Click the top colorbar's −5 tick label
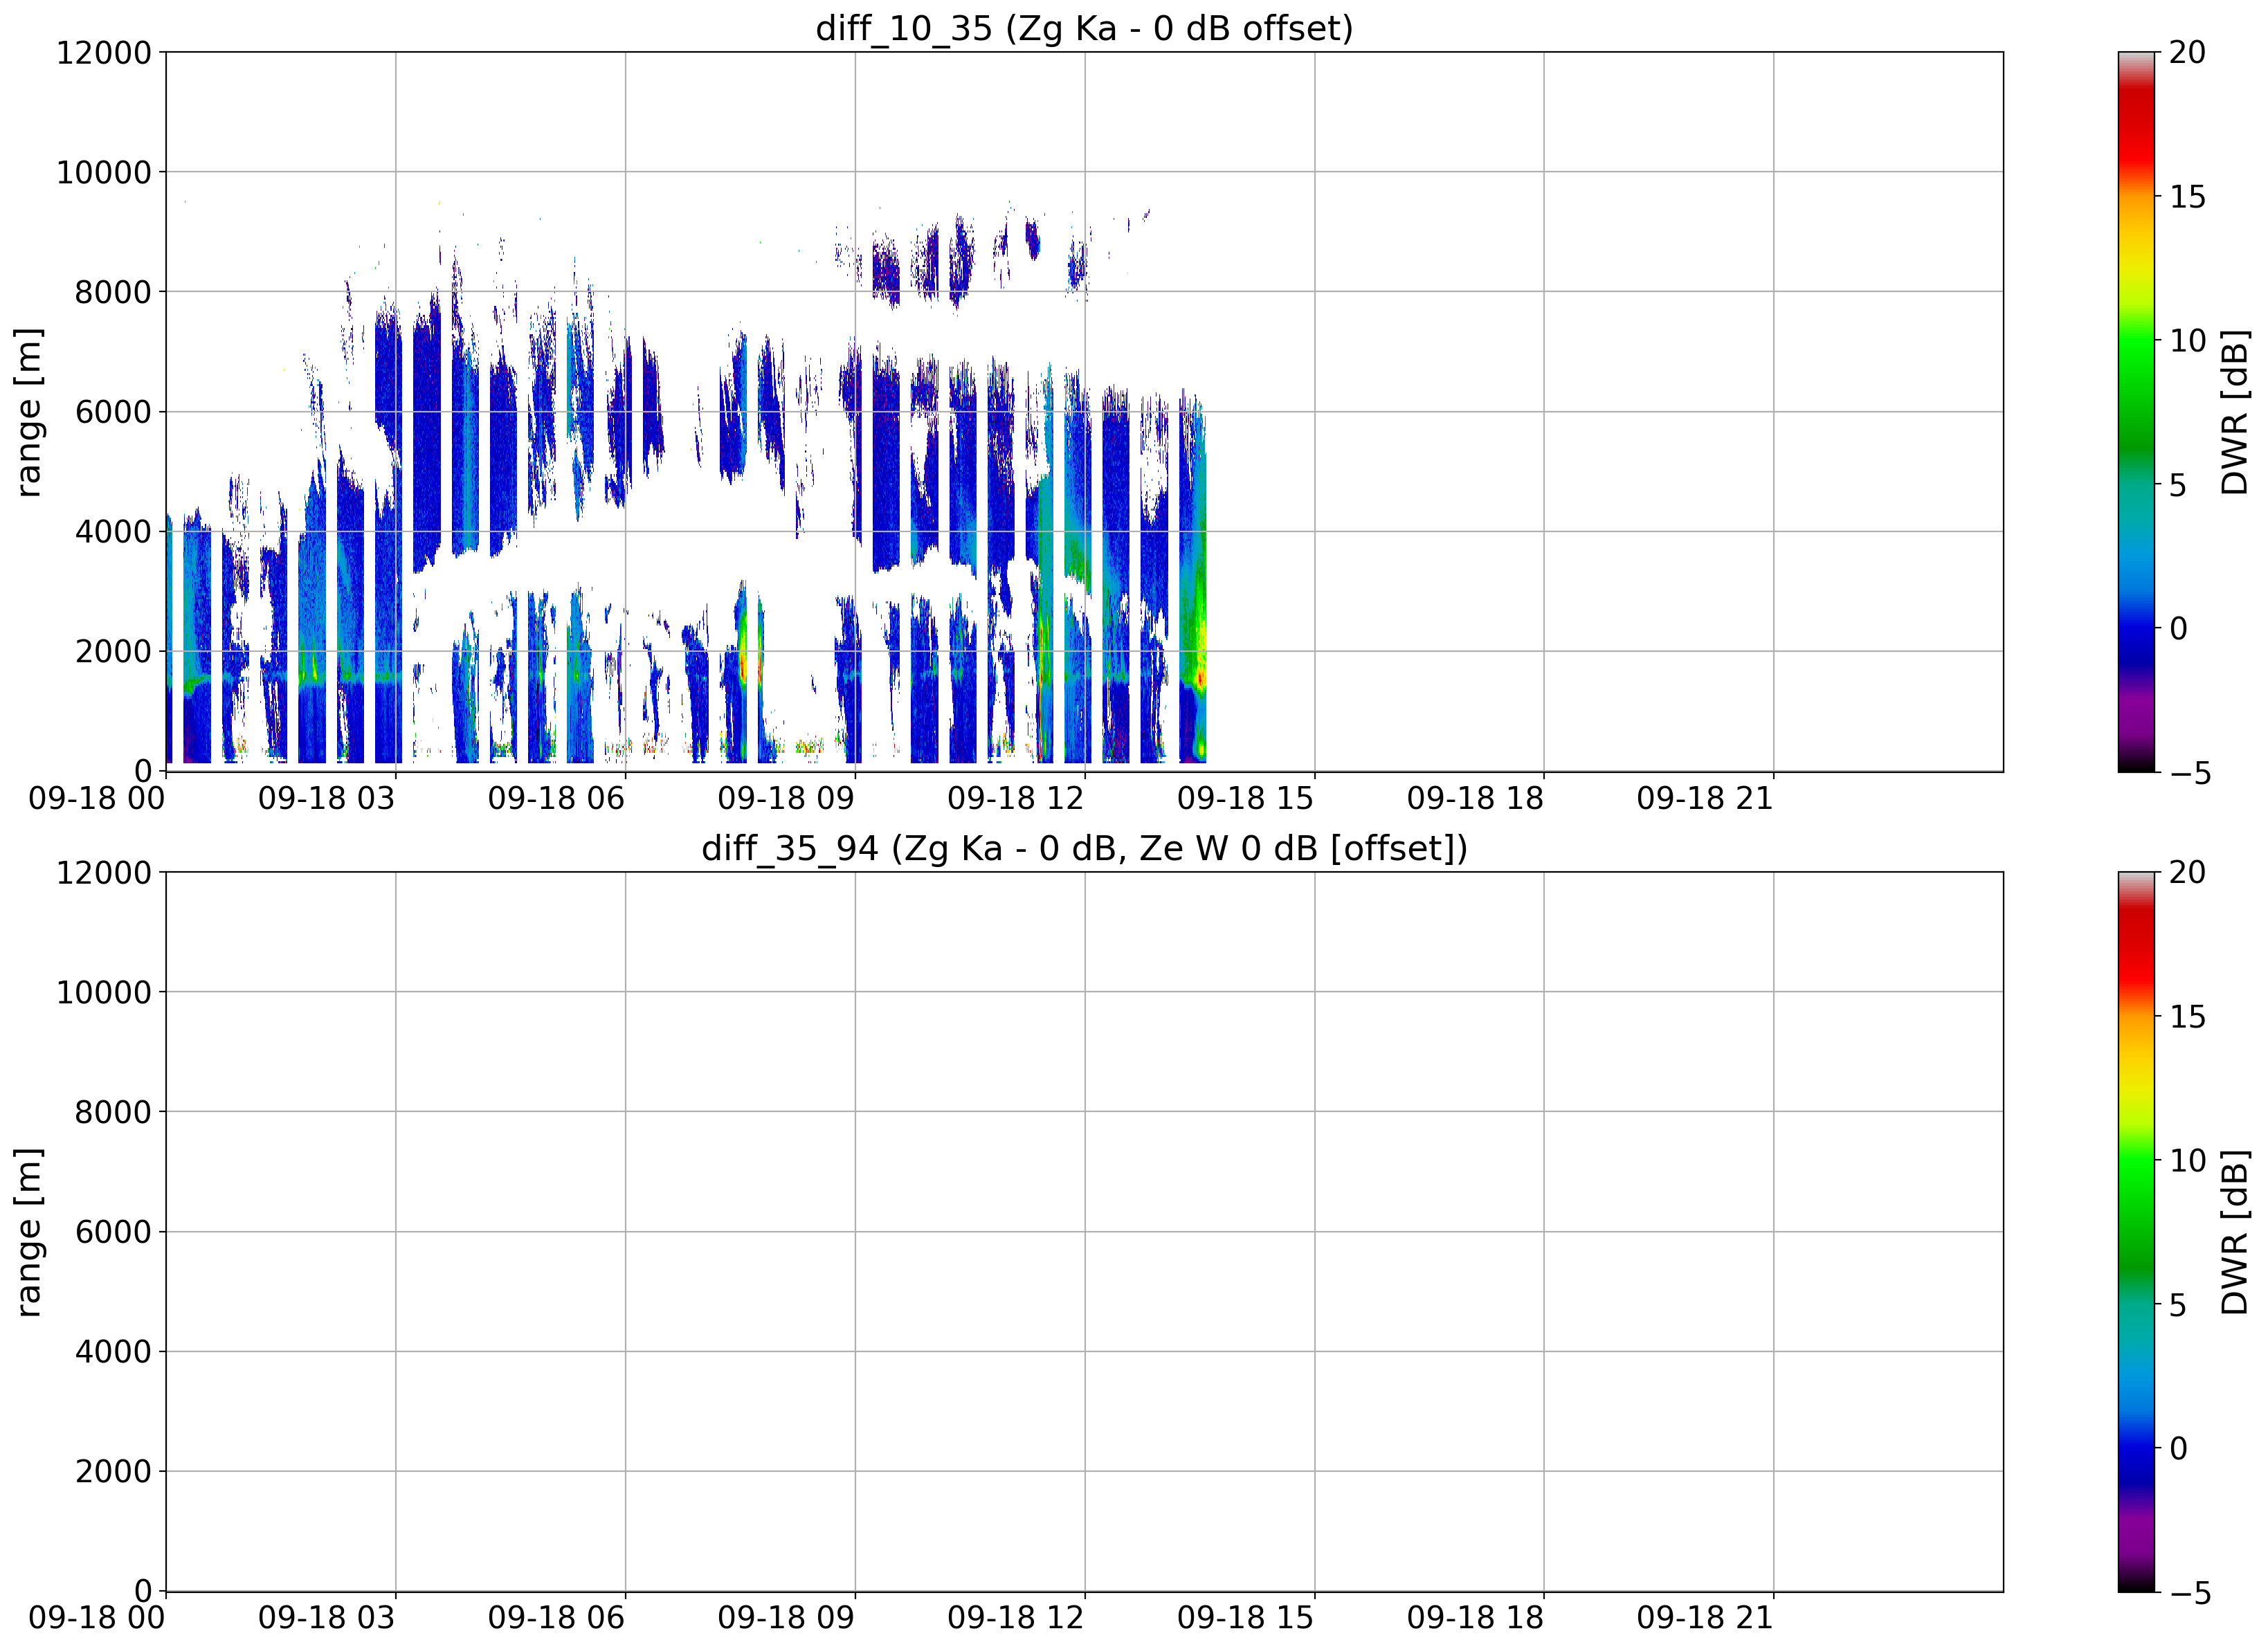Screen dimensions: 2268x1649 (x=2189, y=772)
